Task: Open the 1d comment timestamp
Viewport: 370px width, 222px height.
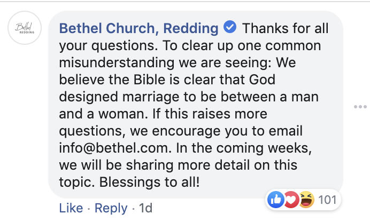Action: (x=145, y=208)
